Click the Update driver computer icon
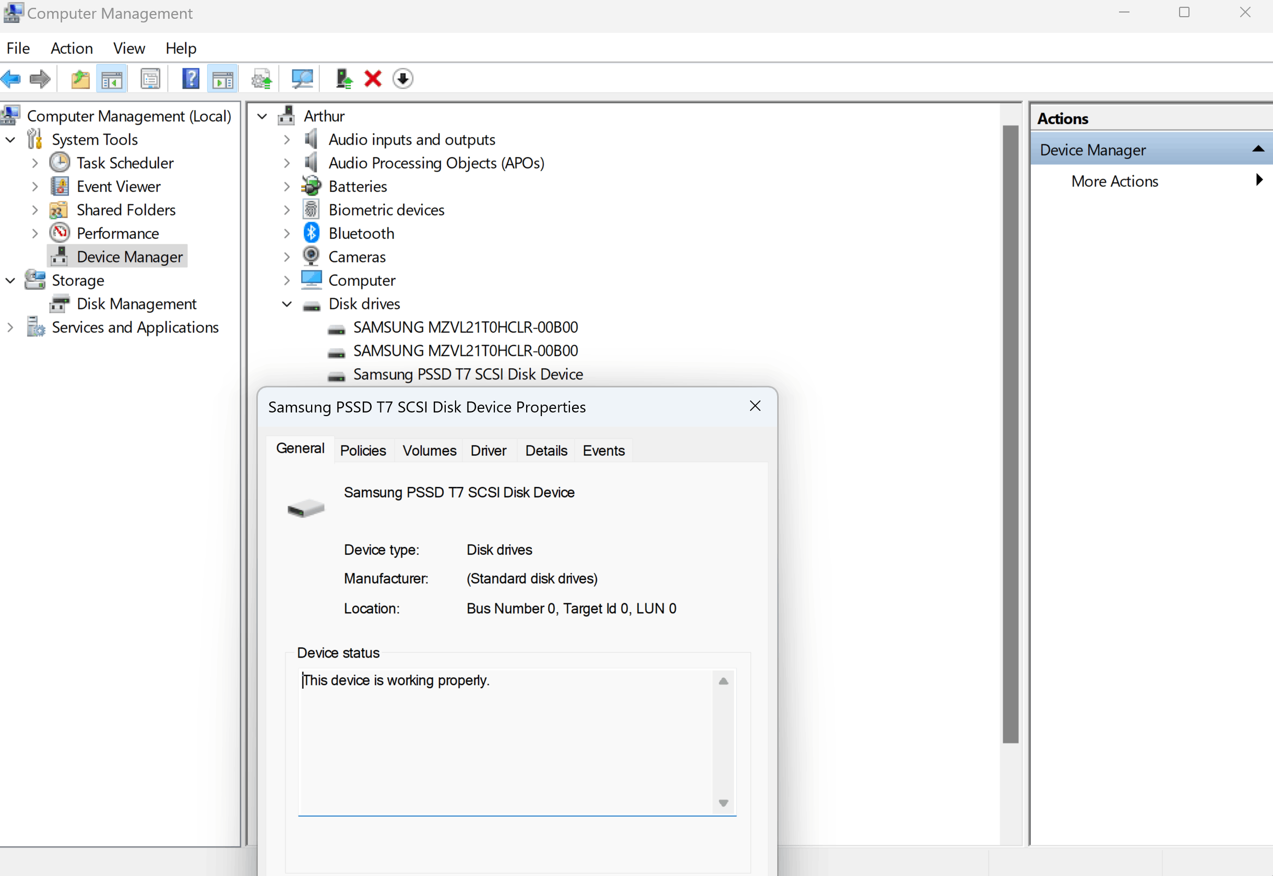The width and height of the screenshot is (1273, 876). pyautogui.click(x=343, y=79)
